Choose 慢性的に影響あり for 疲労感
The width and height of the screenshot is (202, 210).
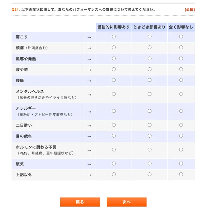click(114, 69)
